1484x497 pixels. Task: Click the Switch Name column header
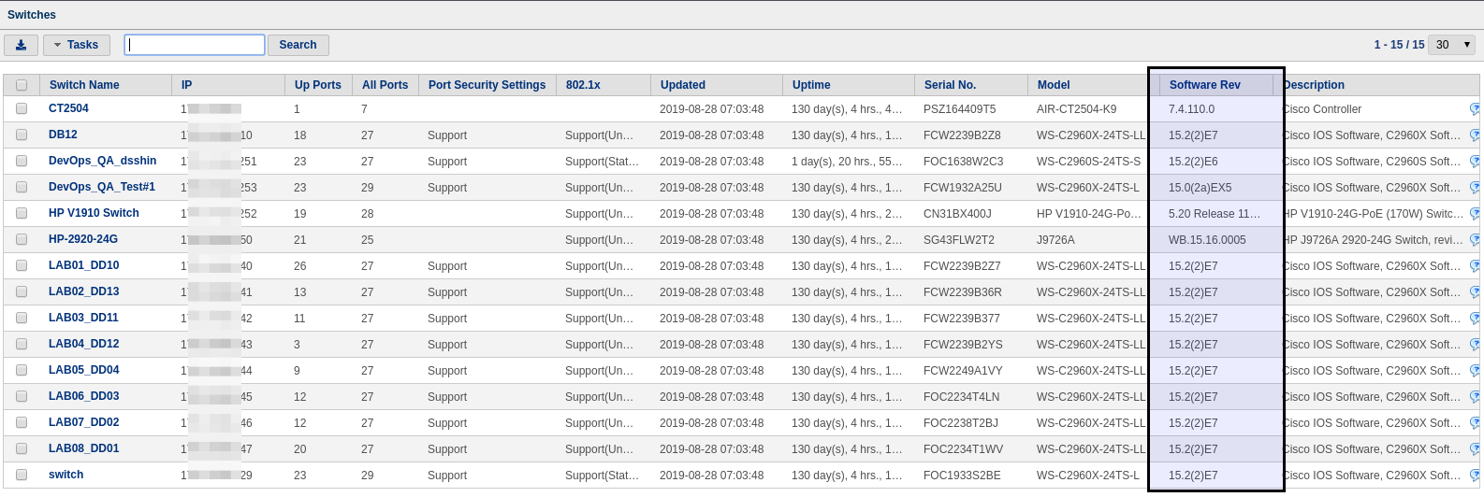click(84, 85)
